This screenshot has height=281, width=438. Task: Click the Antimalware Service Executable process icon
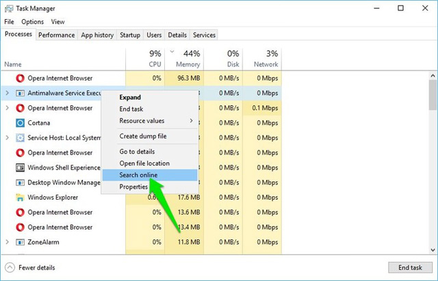[20, 93]
